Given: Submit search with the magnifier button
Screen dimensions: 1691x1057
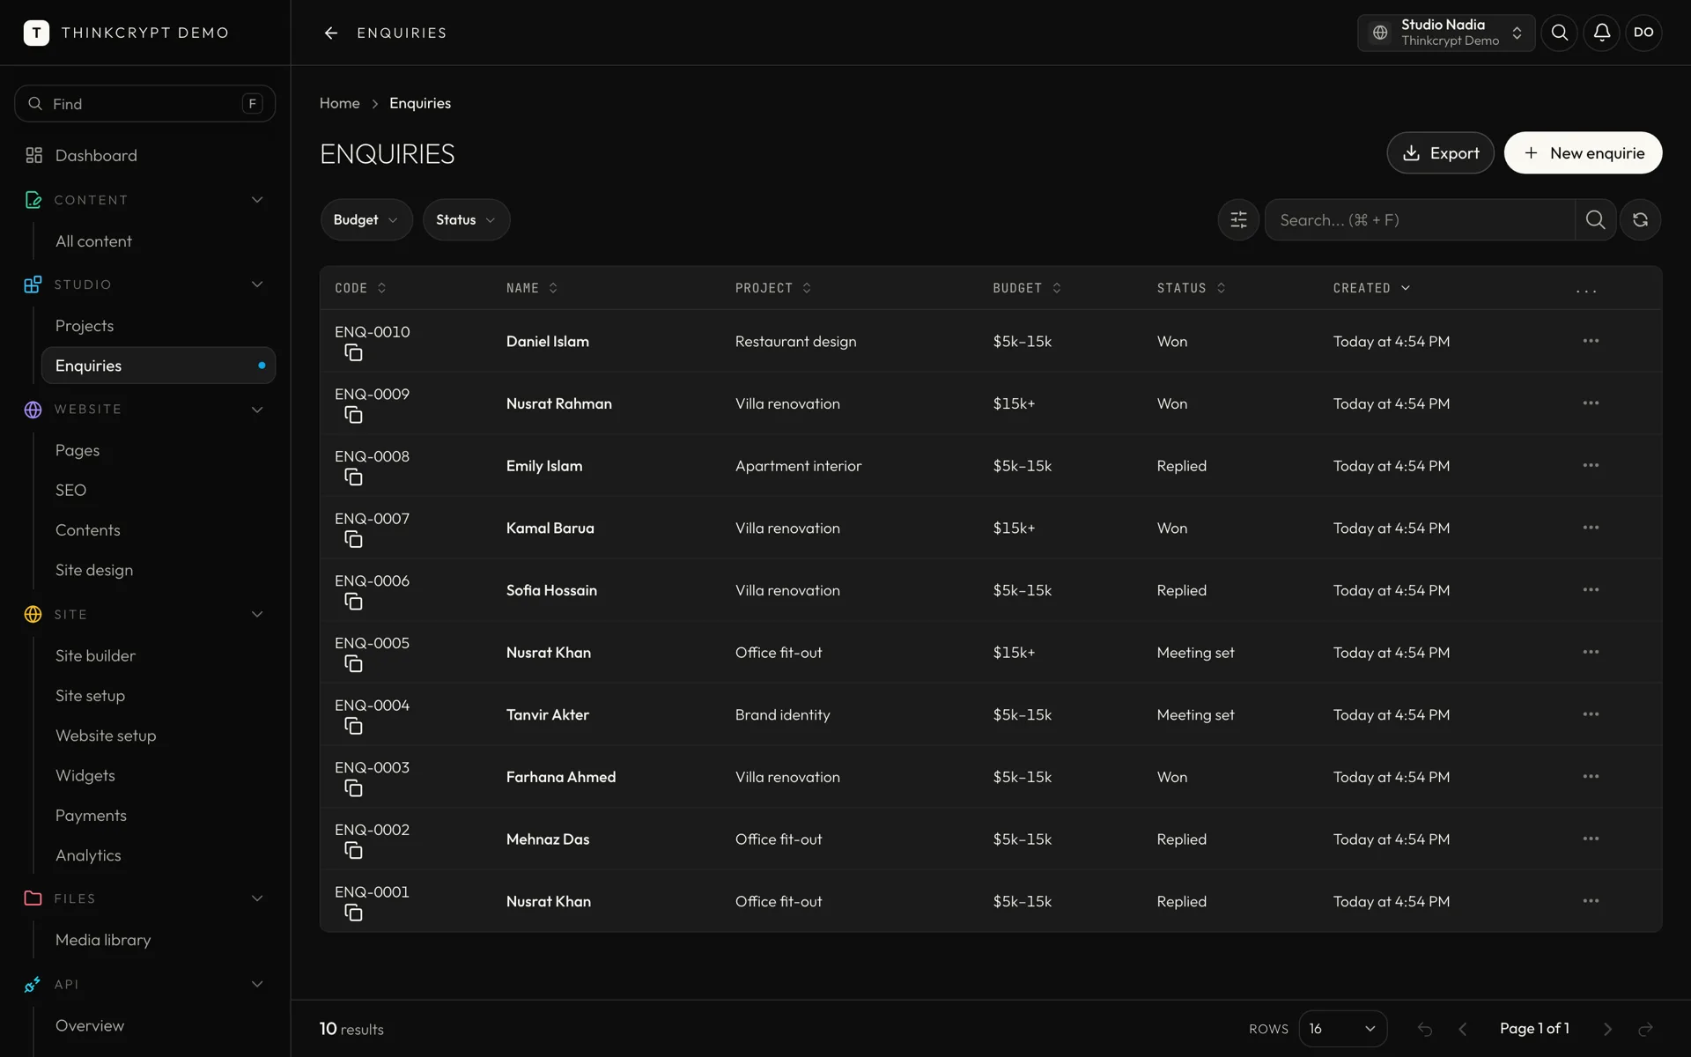Looking at the screenshot, I should tap(1595, 219).
